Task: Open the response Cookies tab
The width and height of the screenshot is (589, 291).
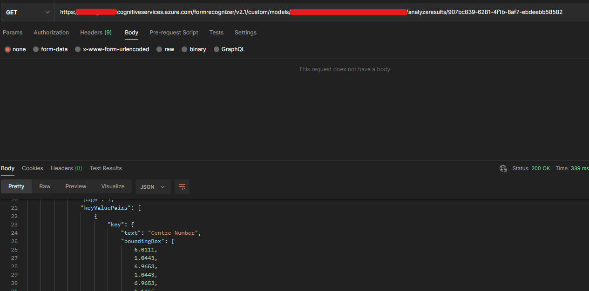Action: click(x=33, y=168)
